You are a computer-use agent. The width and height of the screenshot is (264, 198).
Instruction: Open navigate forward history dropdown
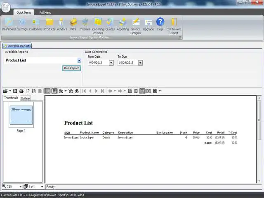(x=125, y=91)
